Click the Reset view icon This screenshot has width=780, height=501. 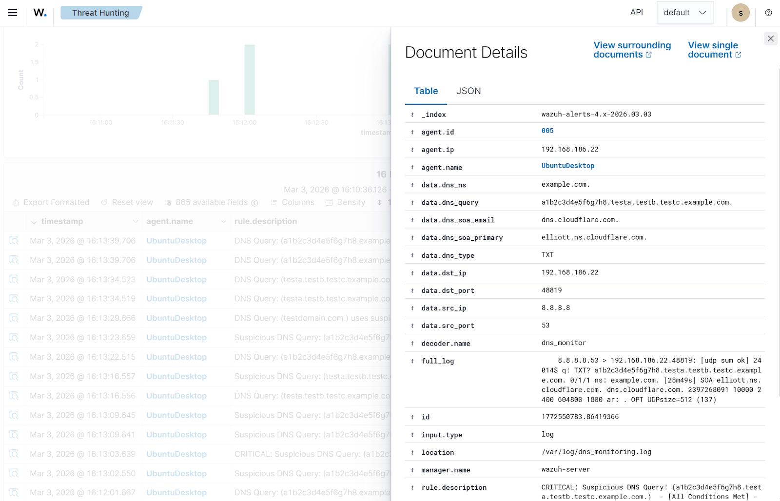pyautogui.click(x=104, y=202)
